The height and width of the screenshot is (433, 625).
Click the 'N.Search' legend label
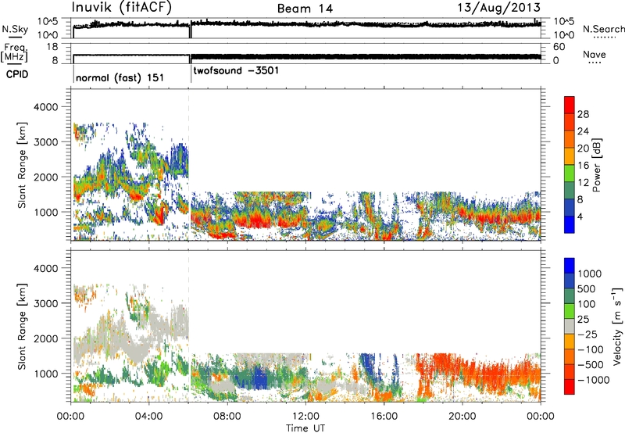tap(603, 29)
